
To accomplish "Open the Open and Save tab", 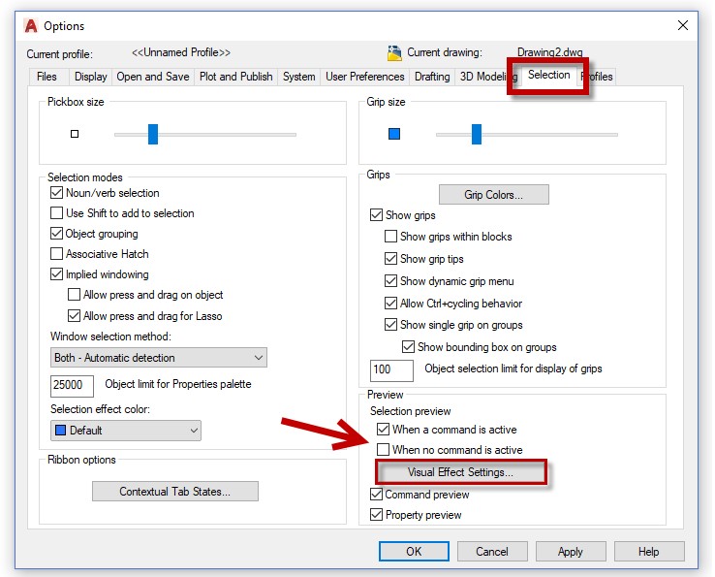I will point(153,77).
